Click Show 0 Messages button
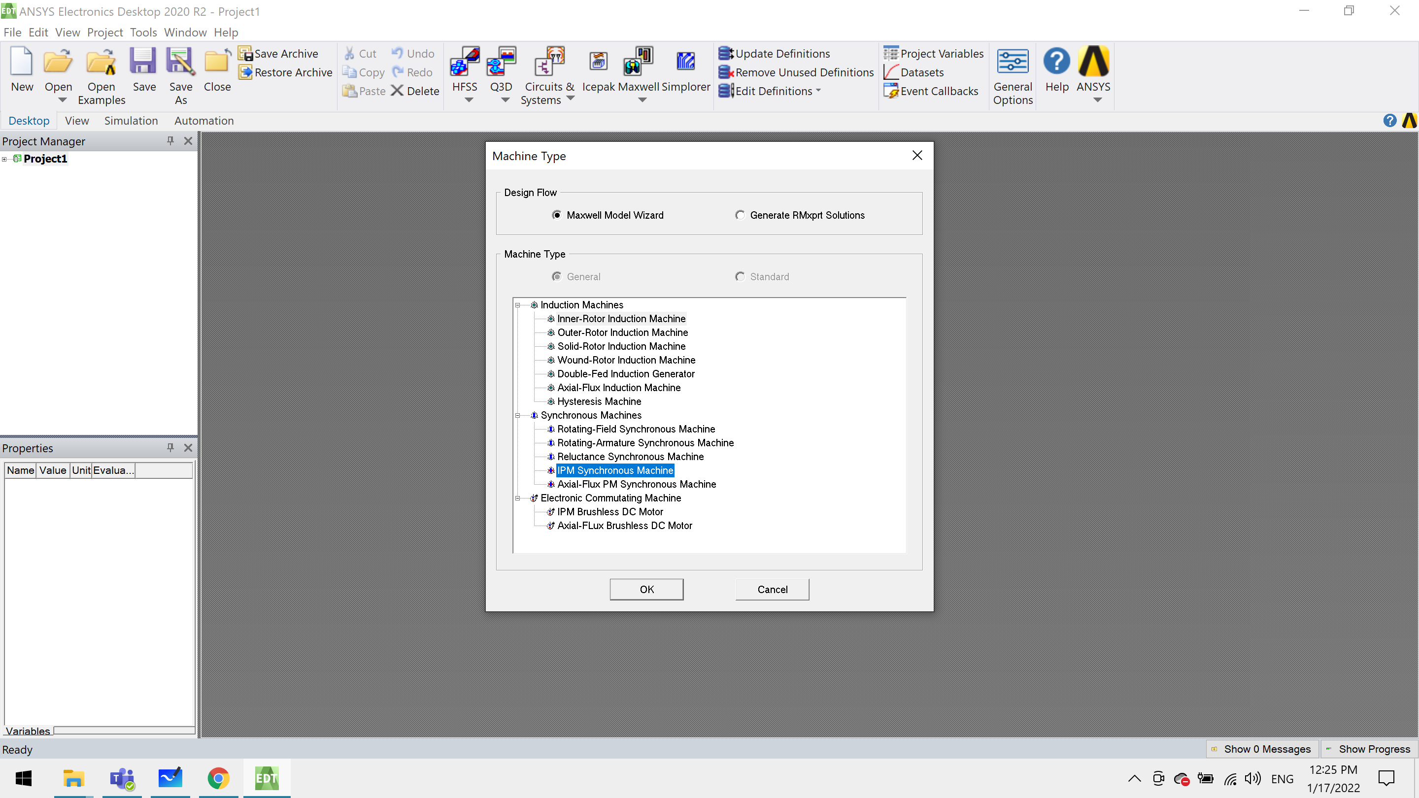This screenshot has height=798, width=1419. coord(1262,750)
